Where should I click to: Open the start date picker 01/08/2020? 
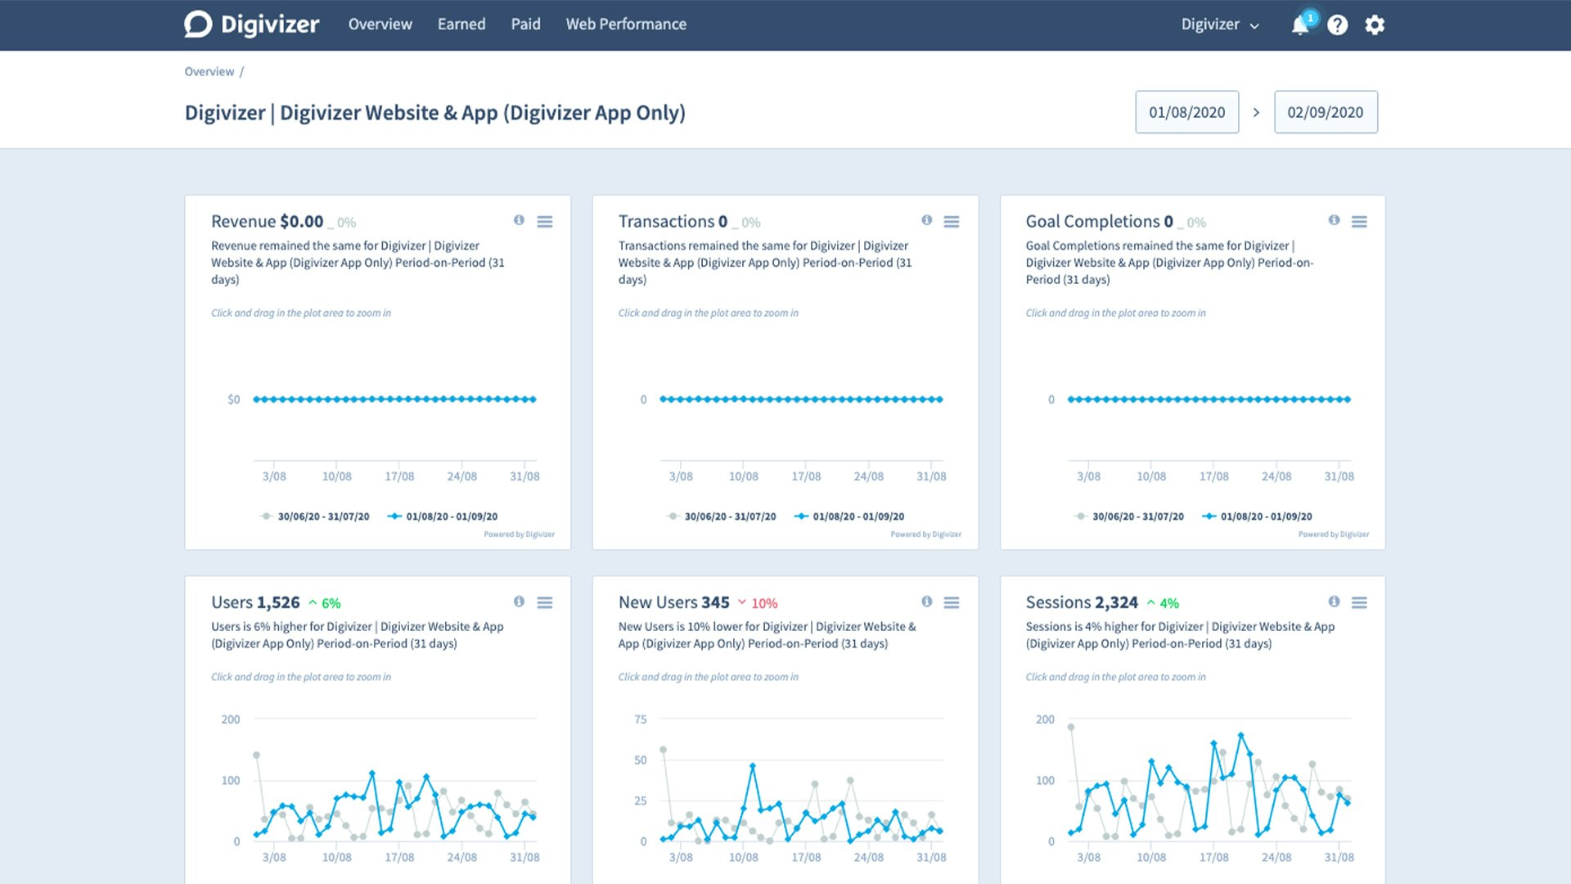point(1186,112)
